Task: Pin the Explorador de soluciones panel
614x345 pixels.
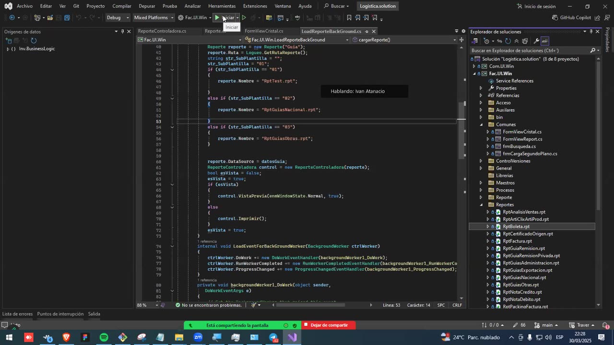Action: [591, 32]
